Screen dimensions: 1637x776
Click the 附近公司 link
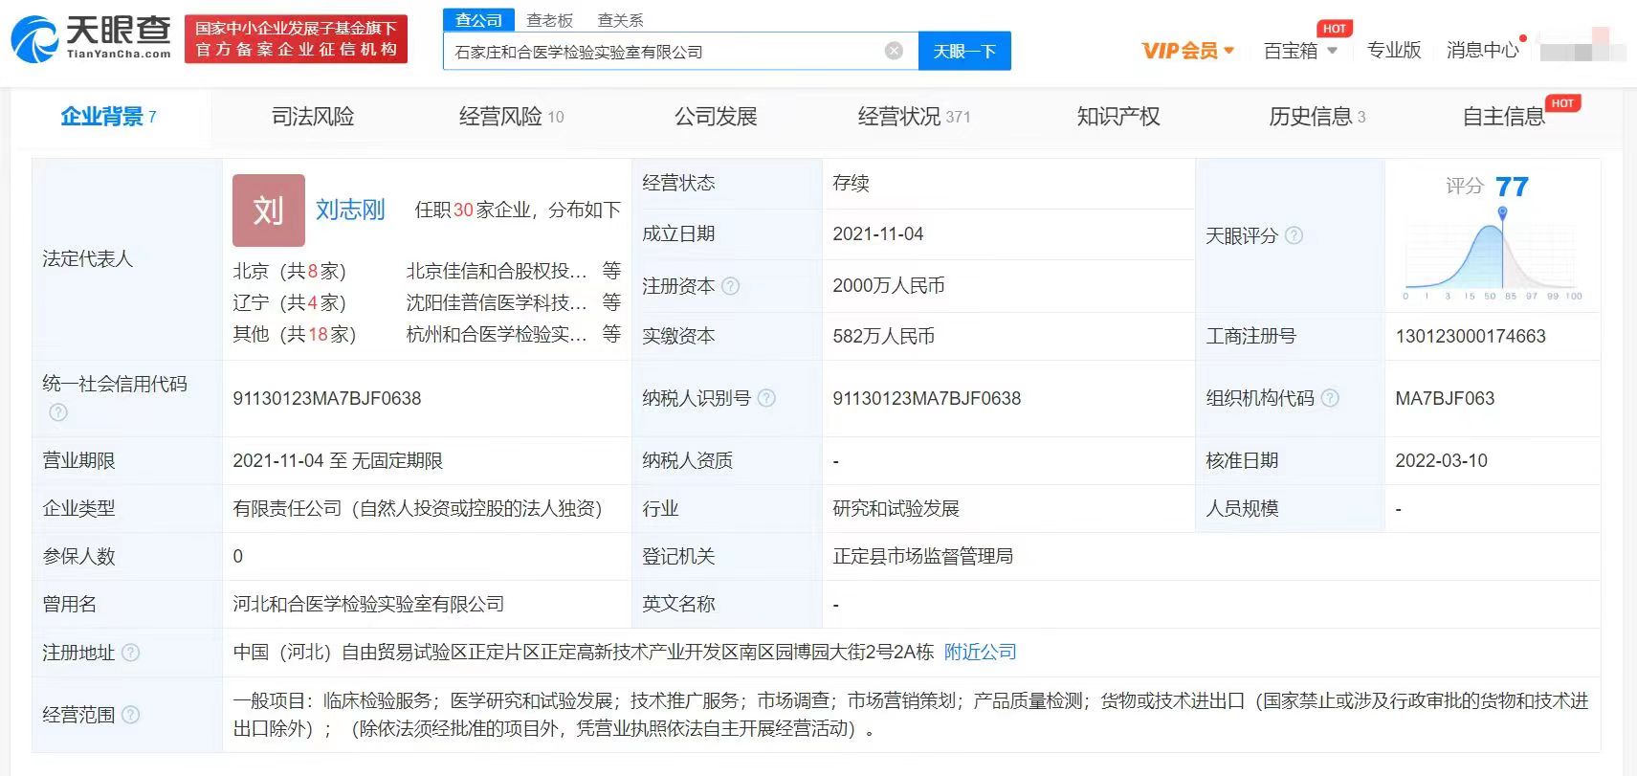(x=980, y=653)
